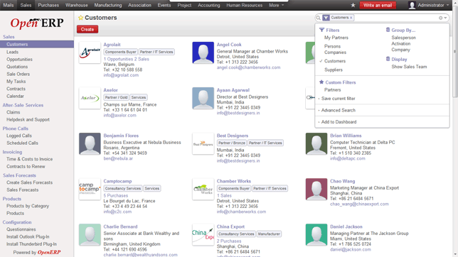
Task: Click the Administrator avatar icon
Action: coord(412,5)
